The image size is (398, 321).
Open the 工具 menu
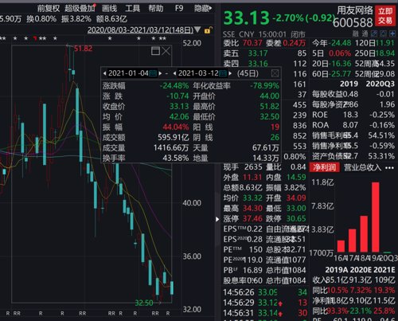click(x=132, y=9)
